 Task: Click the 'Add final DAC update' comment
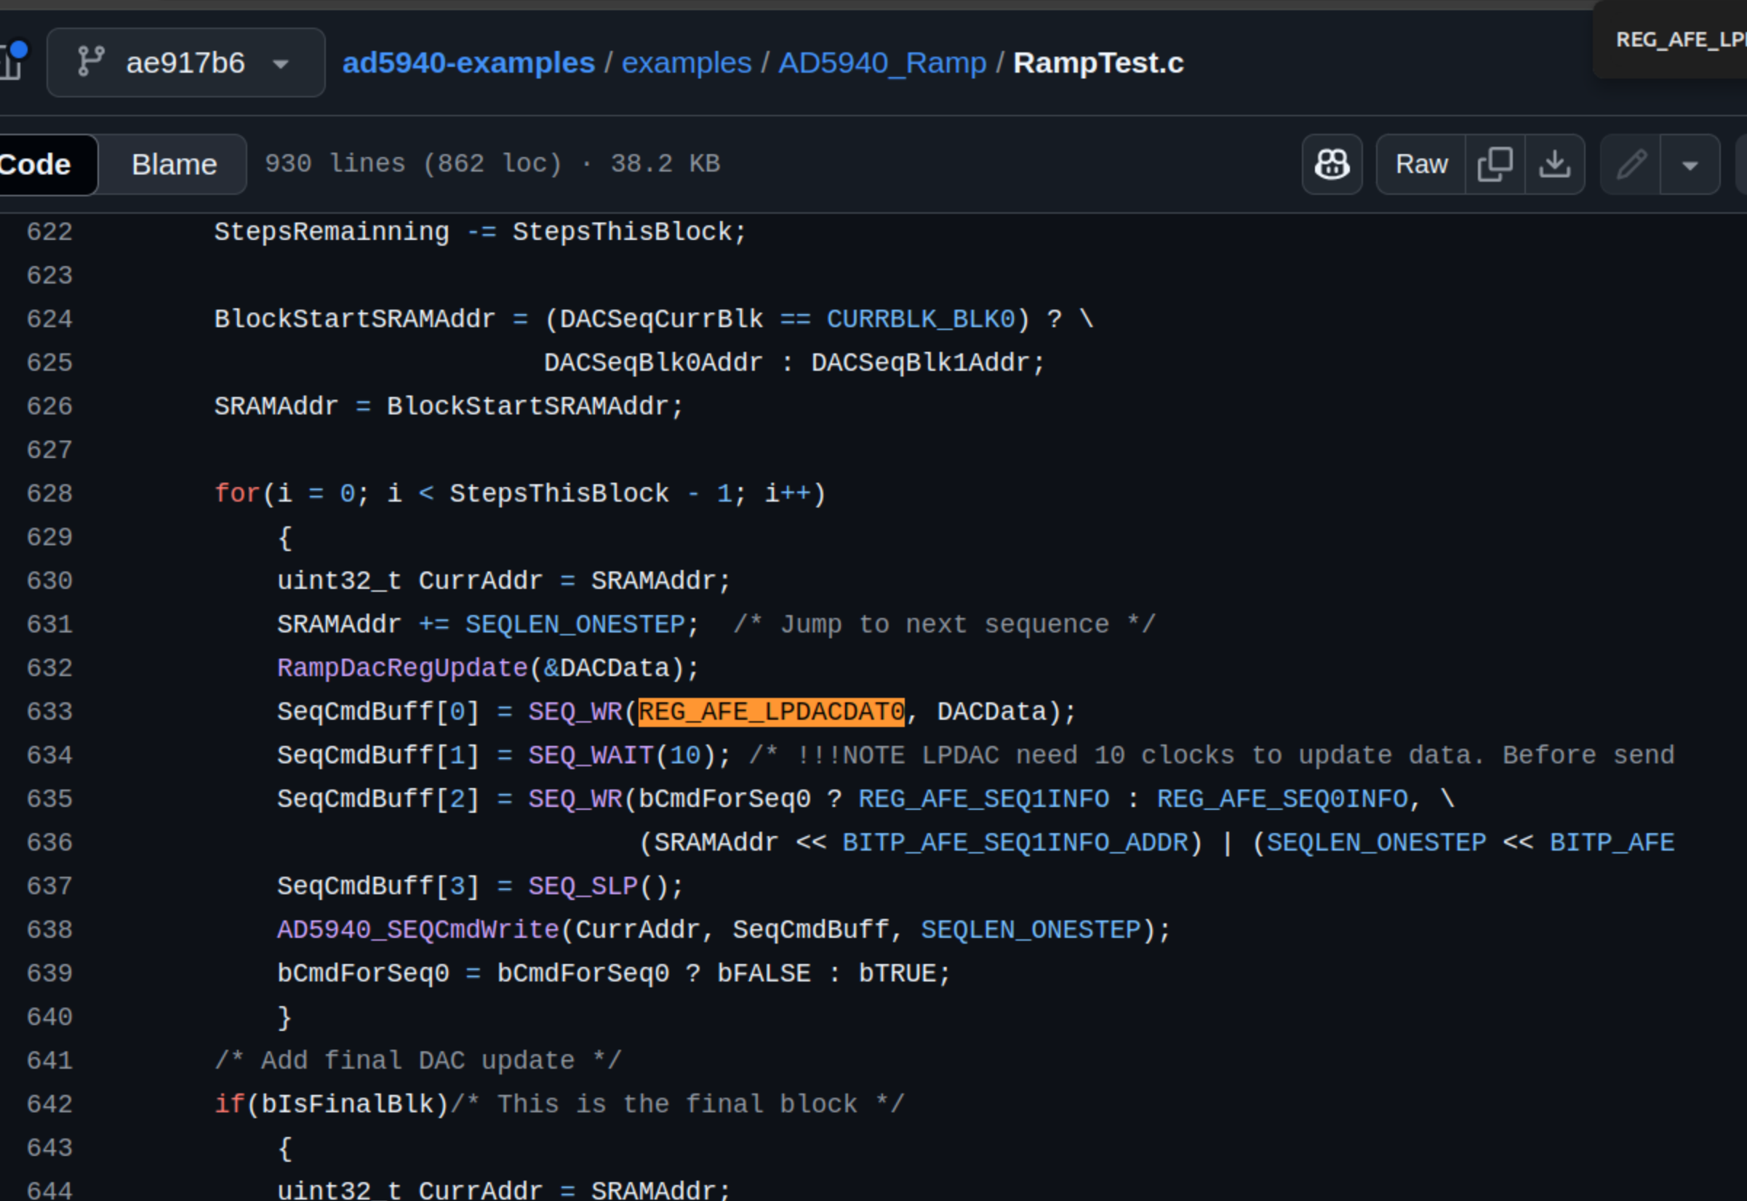[417, 1061]
